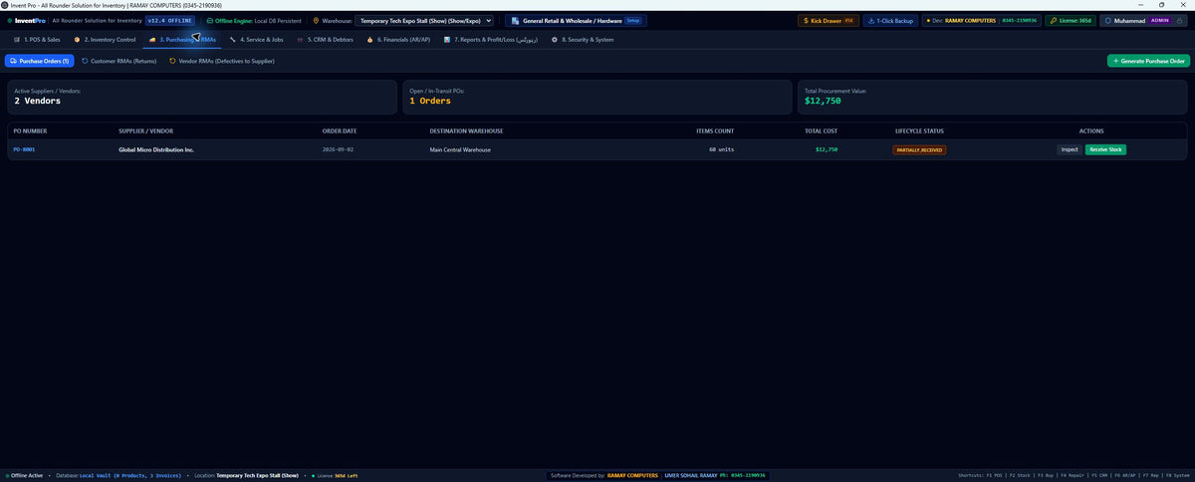The image size is (1195, 482).
Task: Open 7. Reports & Profit/Loss tab
Action: coord(491,40)
